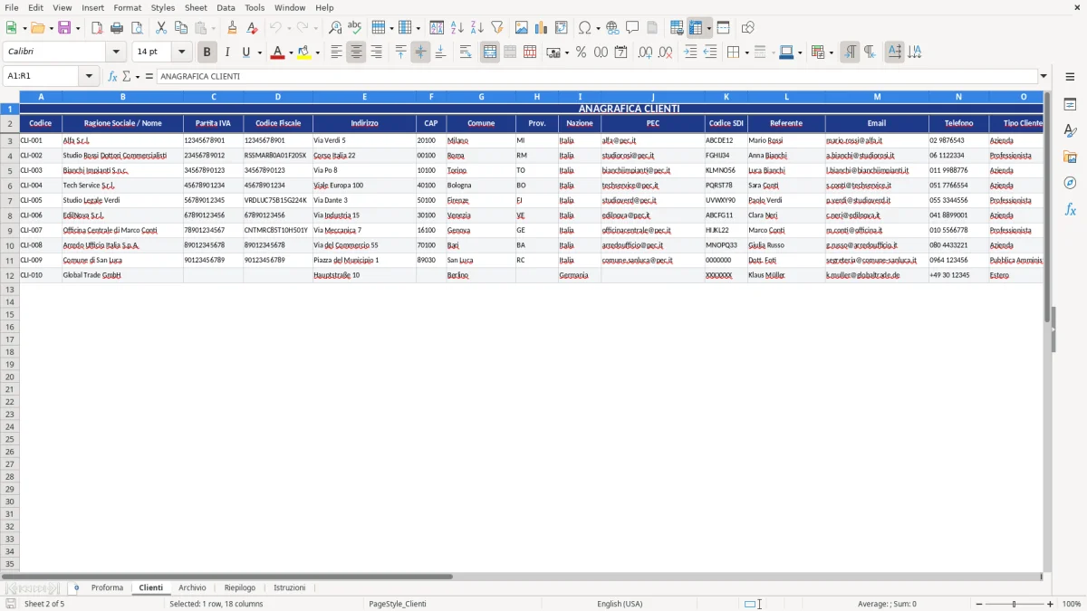This screenshot has width=1087, height=611.
Task: Click the Print icon
Action: click(x=117, y=28)
